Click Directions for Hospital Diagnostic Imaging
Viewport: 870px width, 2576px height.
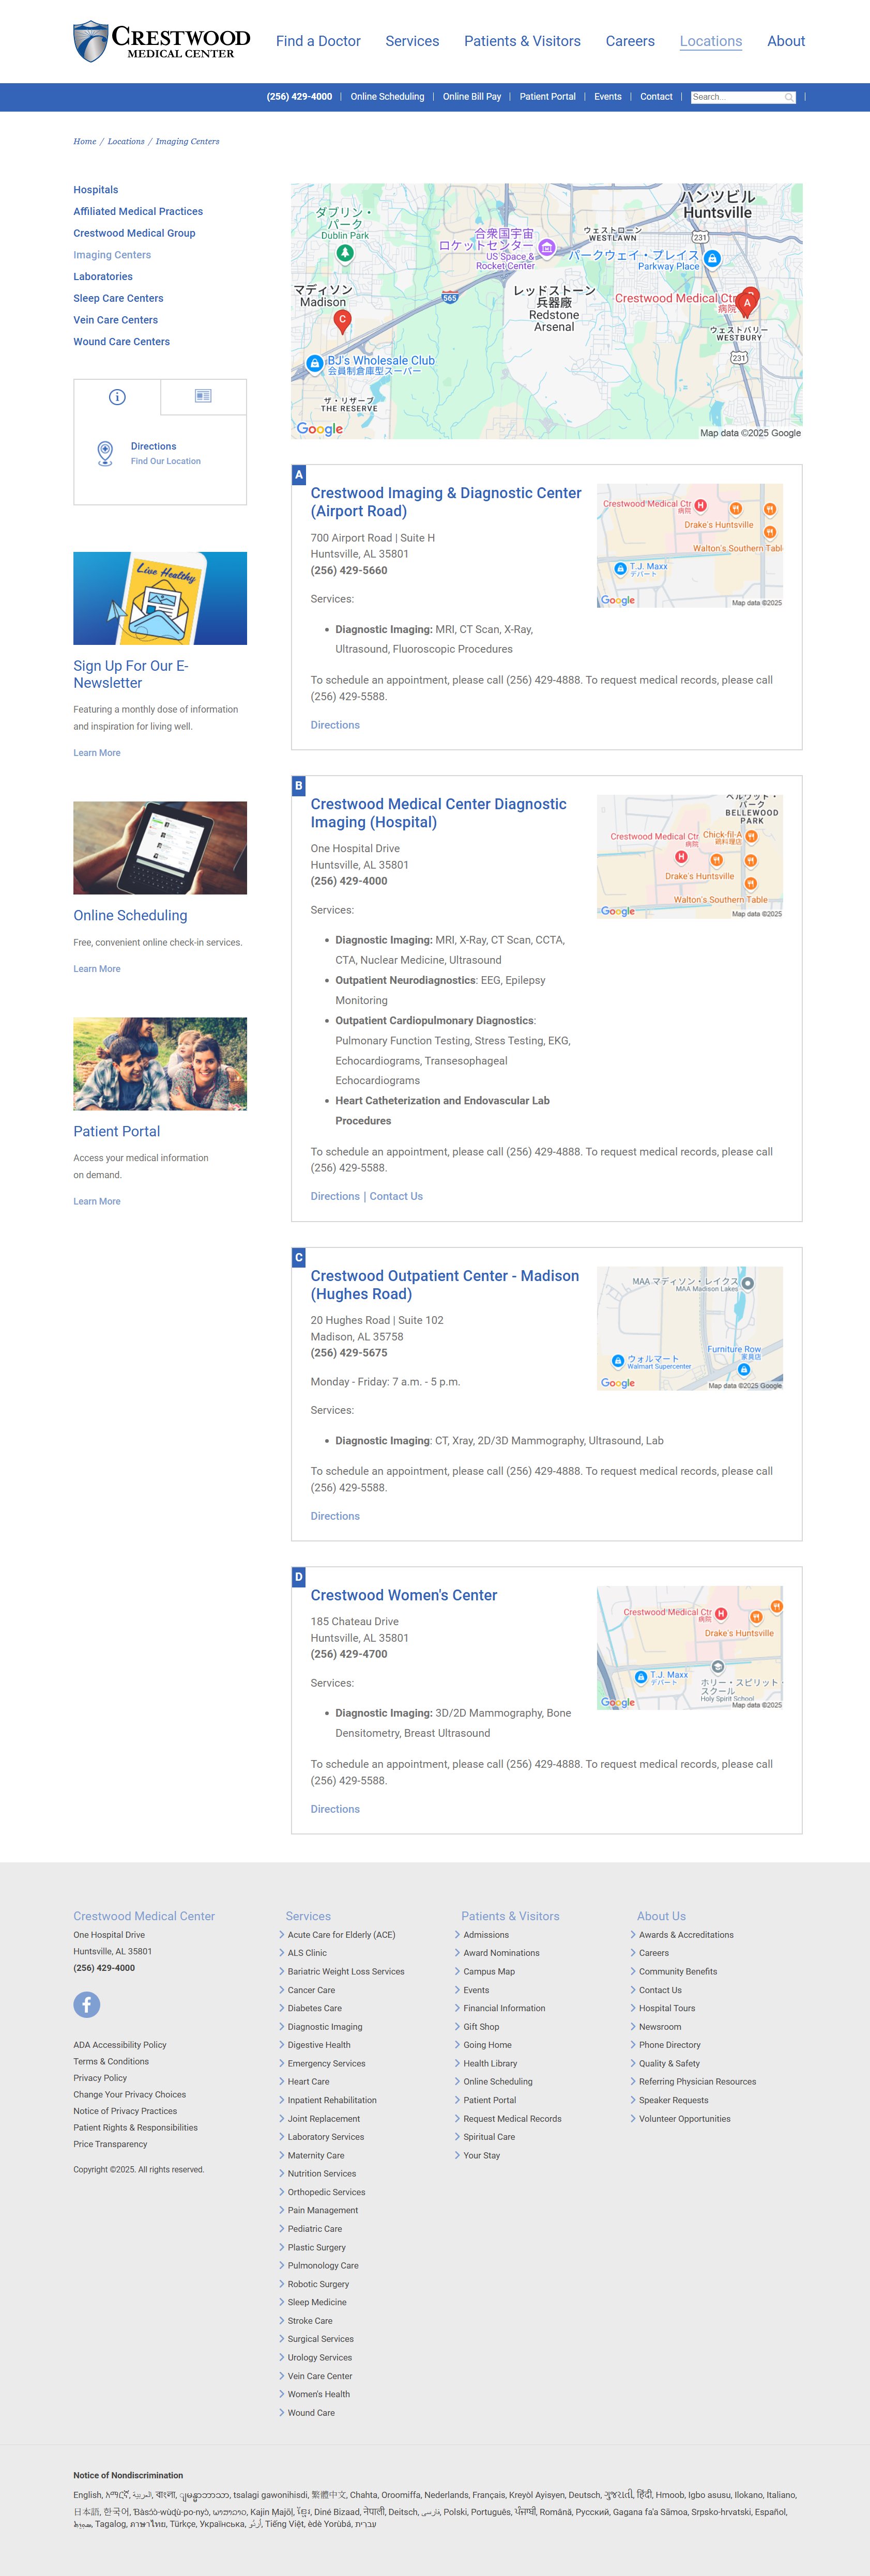[335, 1196]
